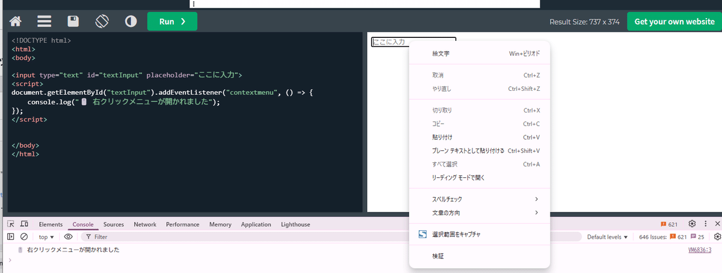This screenshot has width=722, height=273.
Task: Select the Console tab
Action: [83, 224]
